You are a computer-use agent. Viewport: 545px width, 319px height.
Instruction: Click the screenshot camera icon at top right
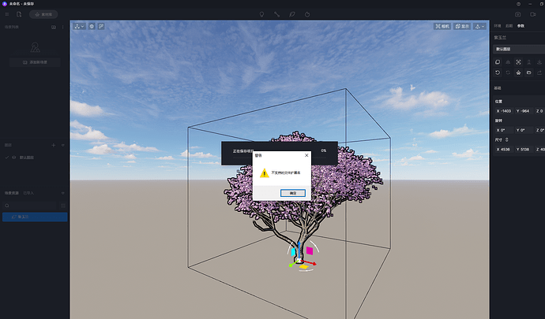[518, 14]
